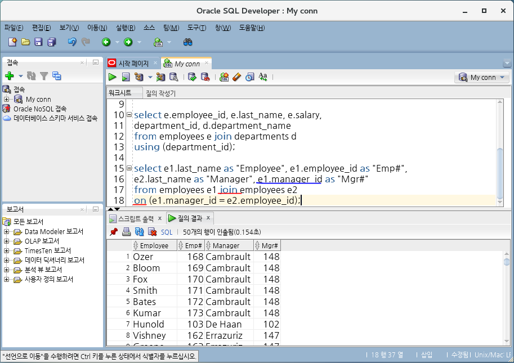Screen dimensions: 514x363
Task: Click the Rollback icon
Action: pyautogui.click(x=205, y=77)
